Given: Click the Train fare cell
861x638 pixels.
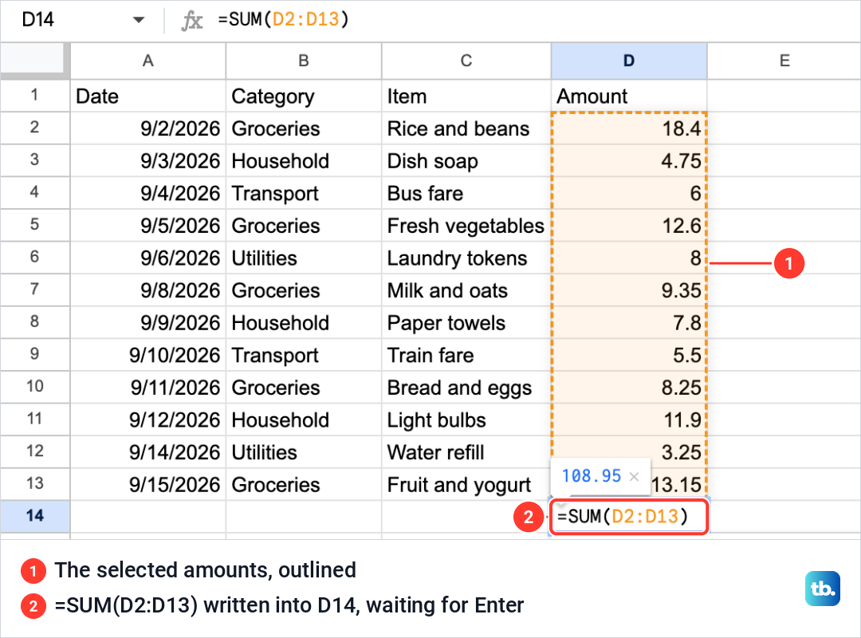Looking at the screenshot, I should click(466, 355).
